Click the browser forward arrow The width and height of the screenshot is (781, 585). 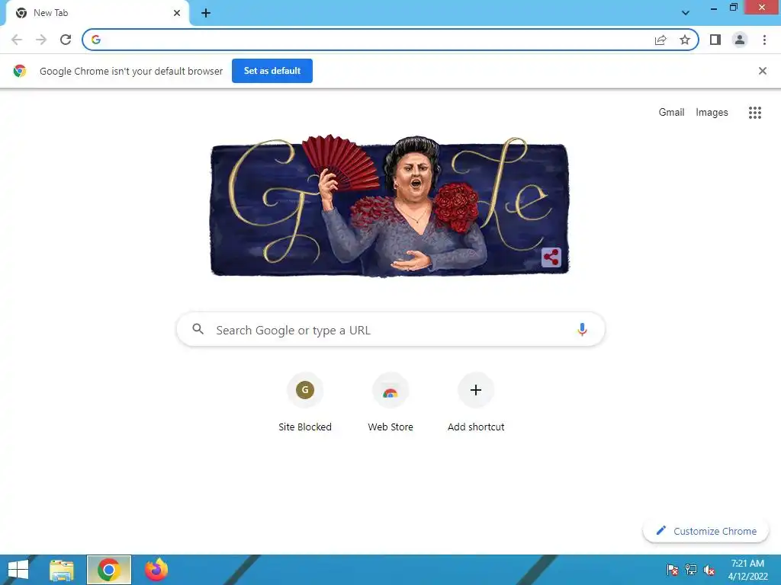tap(41, 40)
